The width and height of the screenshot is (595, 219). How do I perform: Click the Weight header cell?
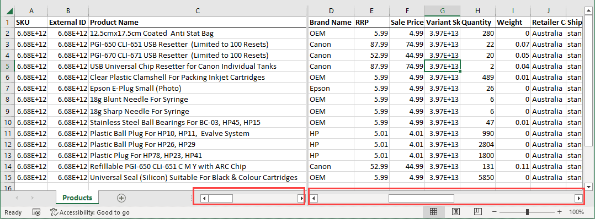coord(513,23)
